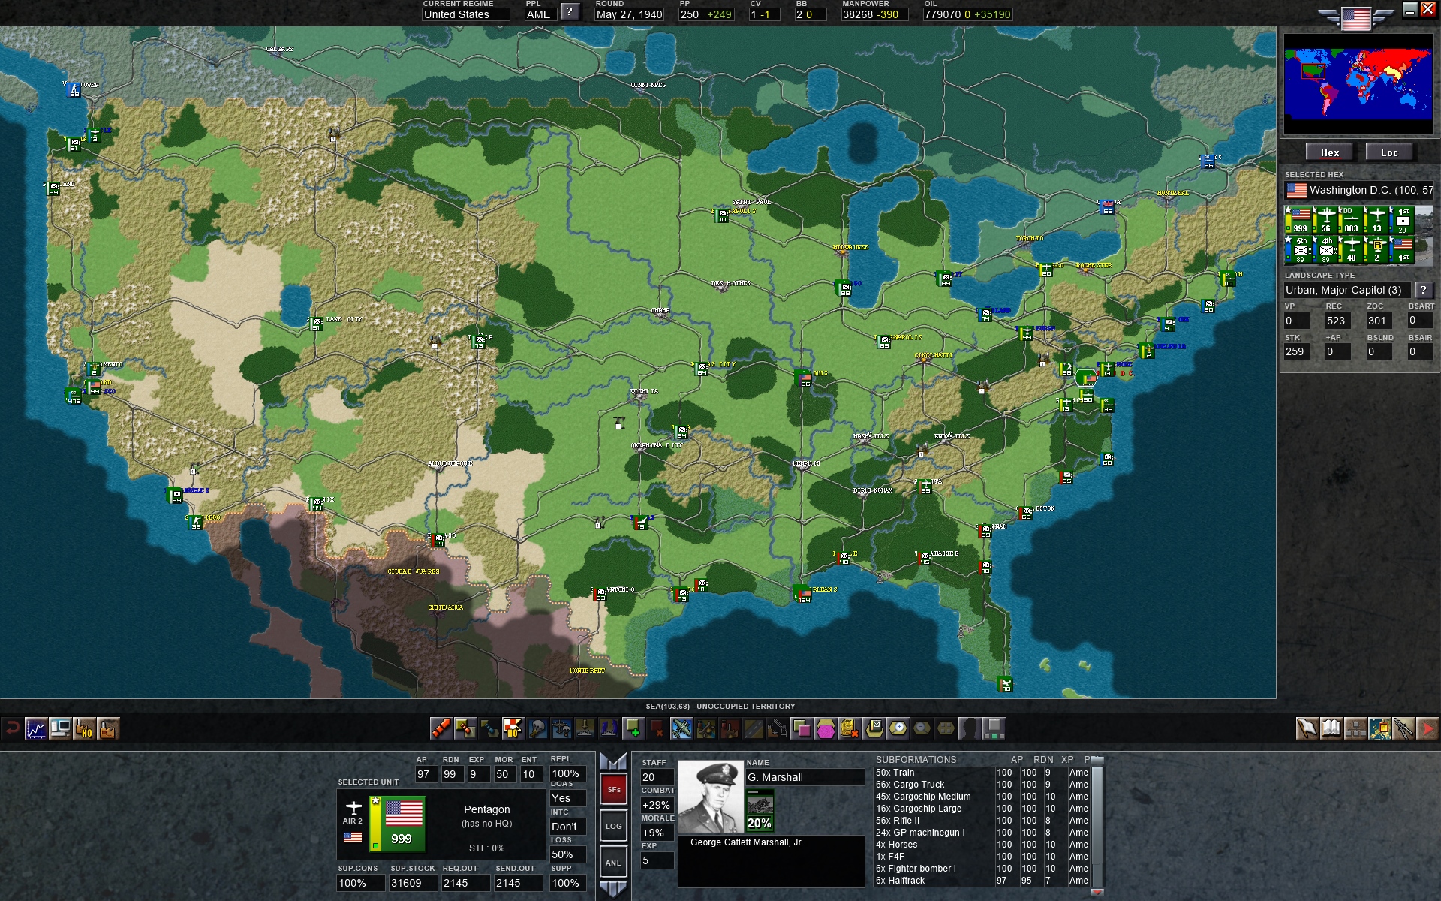The height and width of the screenshot is (901, 1441).
Task: Select the 50x Train subformation row
Action: coord(982,773)
